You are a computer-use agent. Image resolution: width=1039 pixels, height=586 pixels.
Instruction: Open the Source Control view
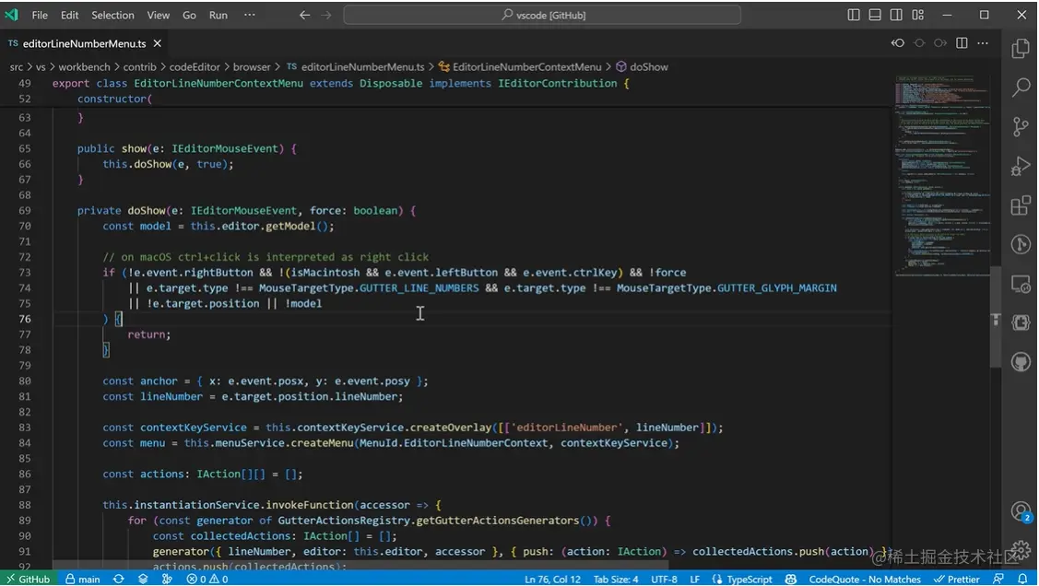[x=1021, y=126]
